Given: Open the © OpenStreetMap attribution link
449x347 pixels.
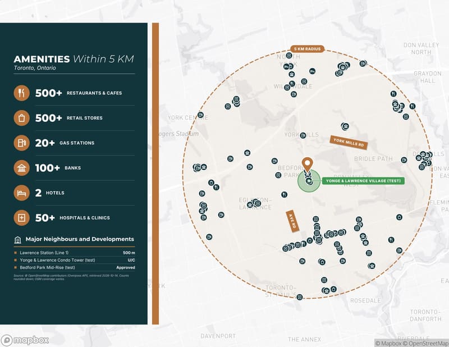Looking at the screenshot, I should pyautogui.click(x=425, y=343).
